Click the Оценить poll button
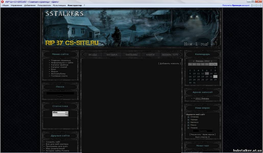 (203, 131)
